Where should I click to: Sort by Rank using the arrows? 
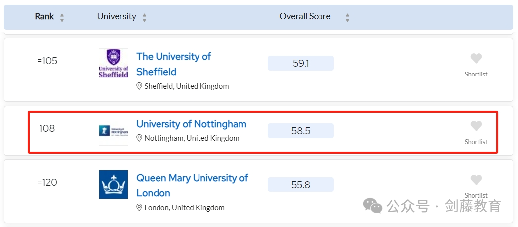click(x=62, y=17)
